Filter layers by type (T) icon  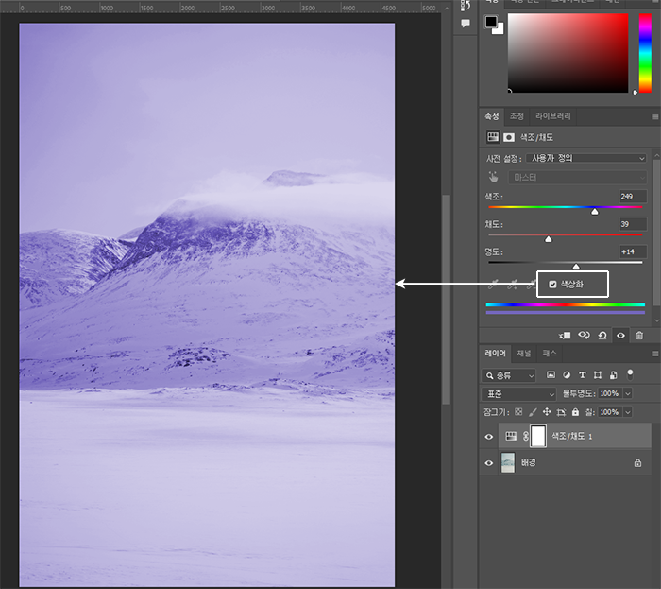(x=583, y=374)
